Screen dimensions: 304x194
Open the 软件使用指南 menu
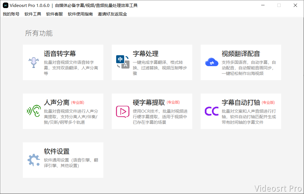(80, 14)
